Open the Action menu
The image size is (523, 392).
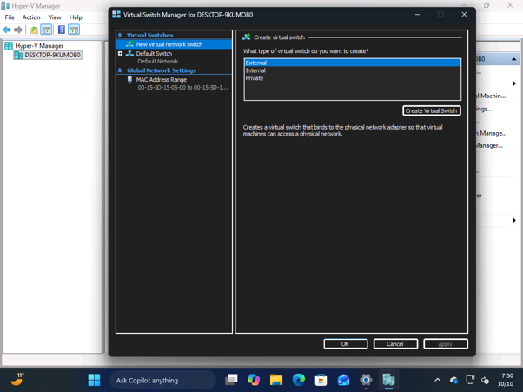(31, 17)
